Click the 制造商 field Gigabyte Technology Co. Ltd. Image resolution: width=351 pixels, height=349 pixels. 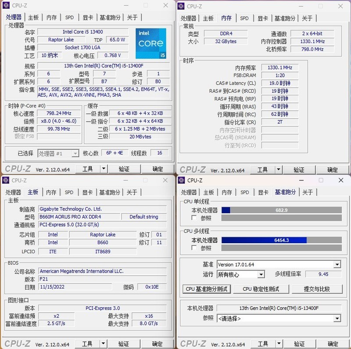[103, 209]
